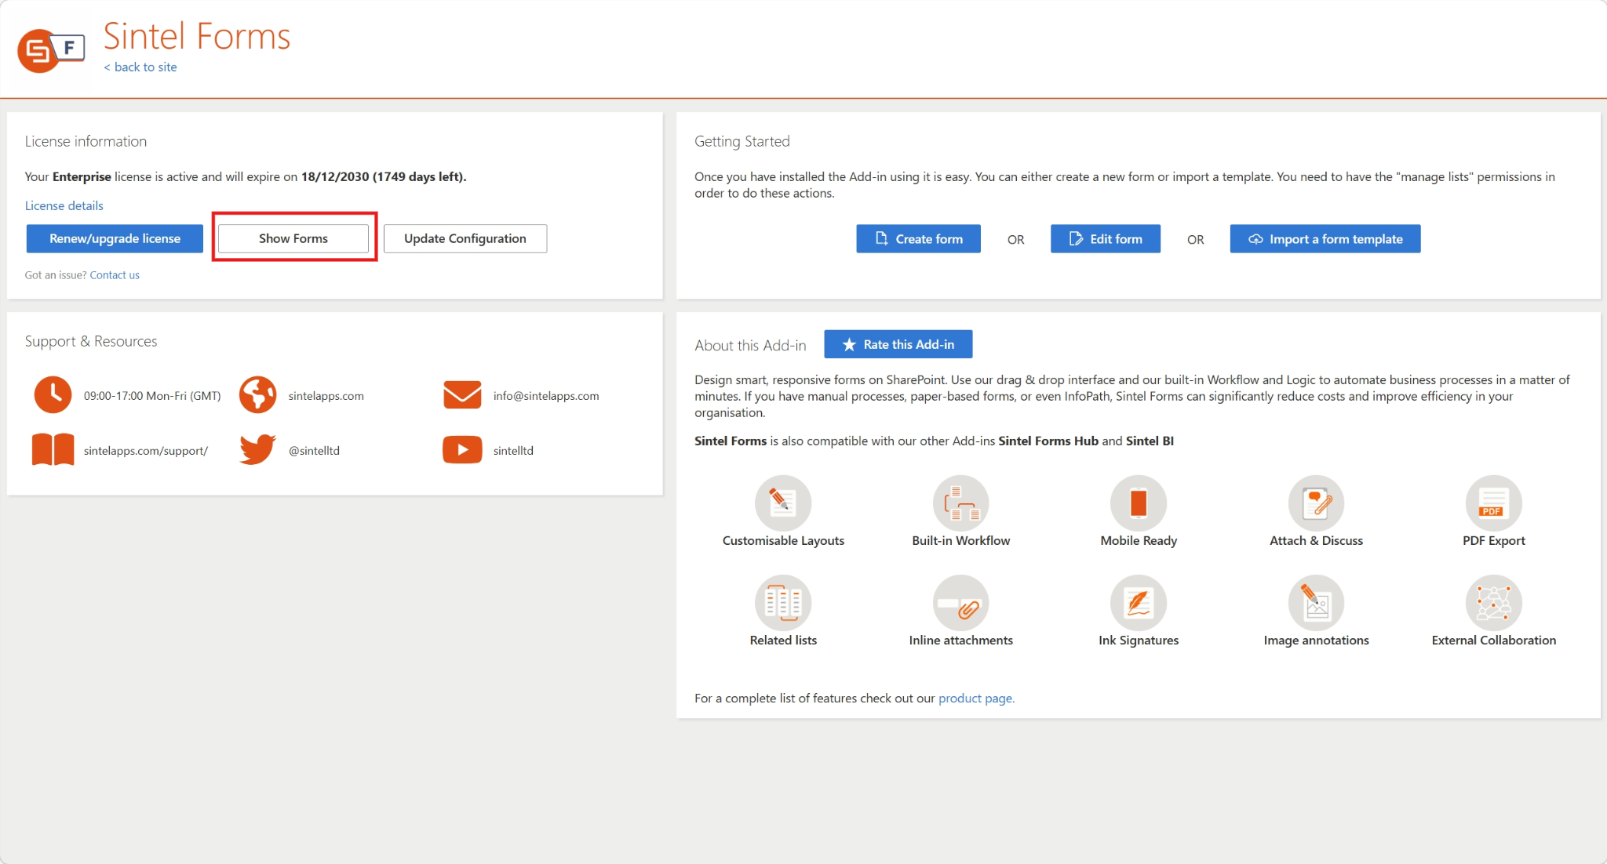This screenshot has height=864, width=1607.
Task: Click the External Collaboration feature icon
Action: (x=1493, y=602)
